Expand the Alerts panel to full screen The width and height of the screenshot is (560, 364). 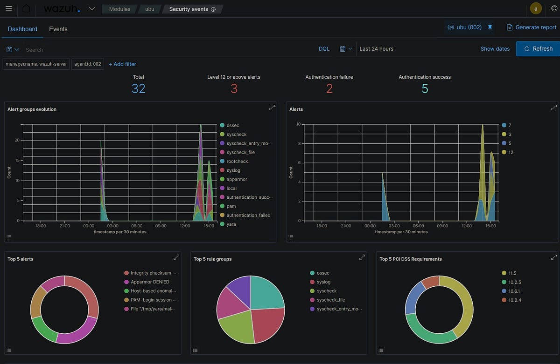tap(553, 107)
